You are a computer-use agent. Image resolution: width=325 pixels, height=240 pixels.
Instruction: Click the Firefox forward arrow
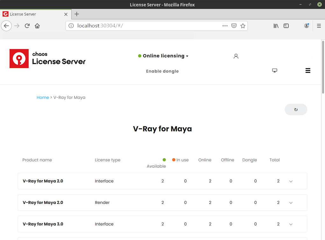click(17, 26)
